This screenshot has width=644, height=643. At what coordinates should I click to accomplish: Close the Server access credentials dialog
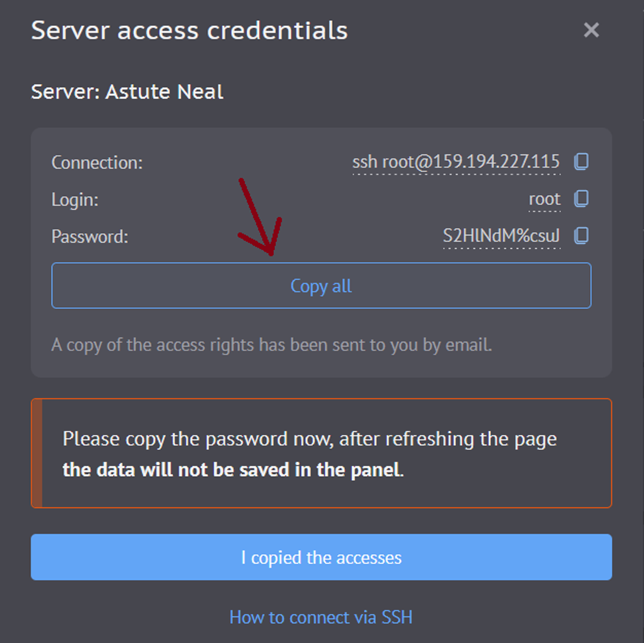(591, 30)
